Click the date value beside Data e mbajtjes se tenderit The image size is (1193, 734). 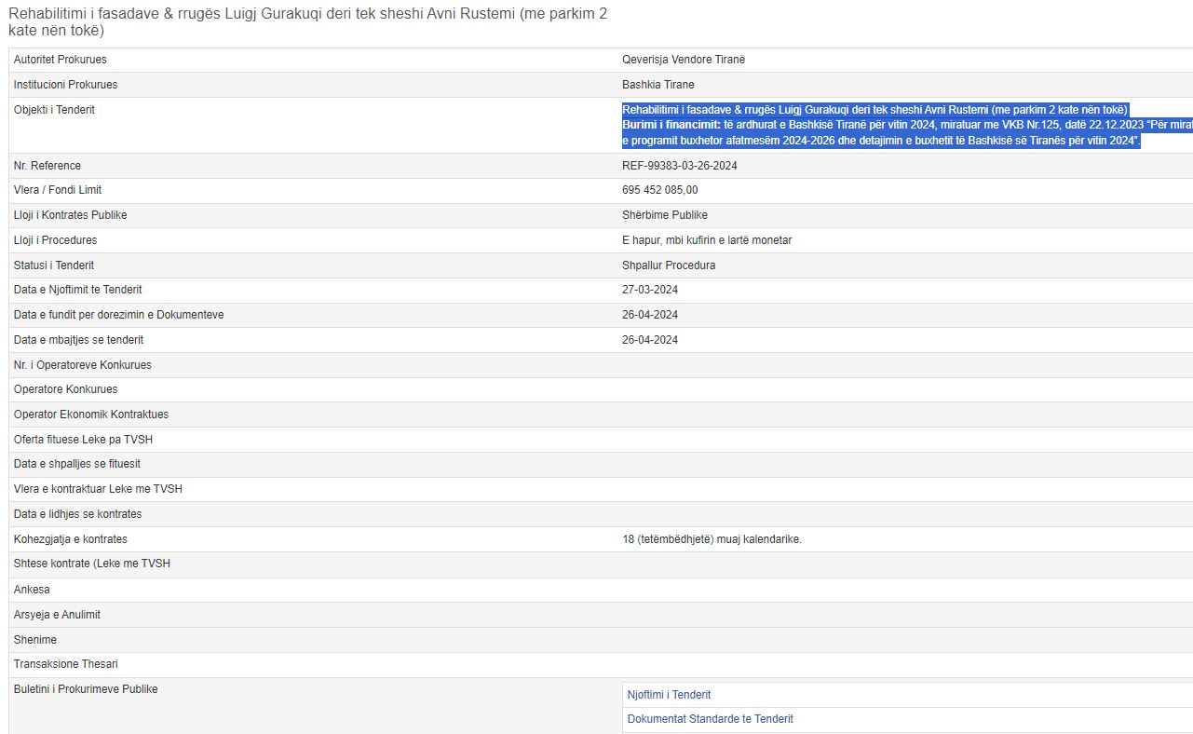point(649,340)
